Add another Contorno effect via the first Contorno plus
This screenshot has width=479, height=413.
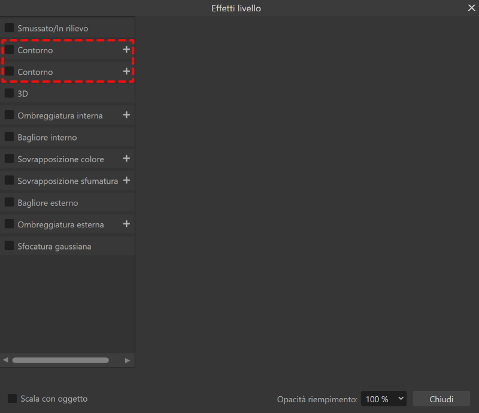126,50
